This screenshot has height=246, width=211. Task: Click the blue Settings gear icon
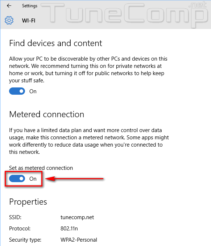coord(9,20)
